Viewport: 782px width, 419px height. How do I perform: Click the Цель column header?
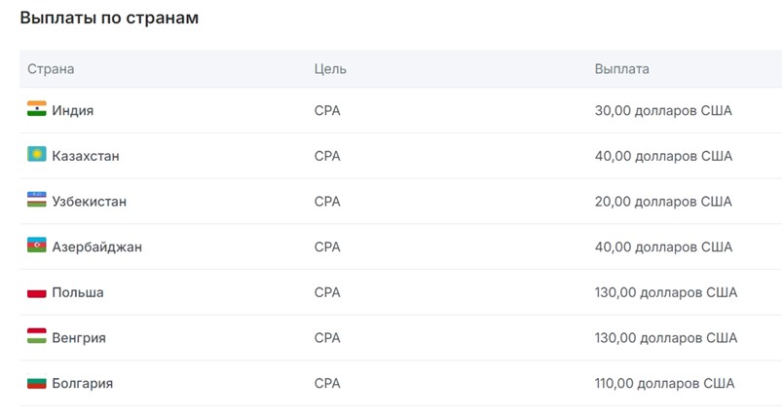point(330,69)
